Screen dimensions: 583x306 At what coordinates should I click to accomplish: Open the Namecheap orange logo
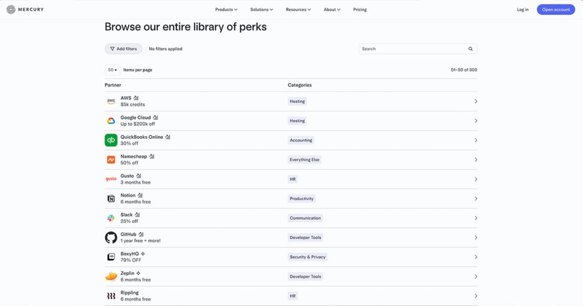(111, 160)
